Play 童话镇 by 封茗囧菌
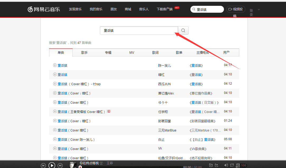This screenshot has width=286, height=168. point(55,121)
